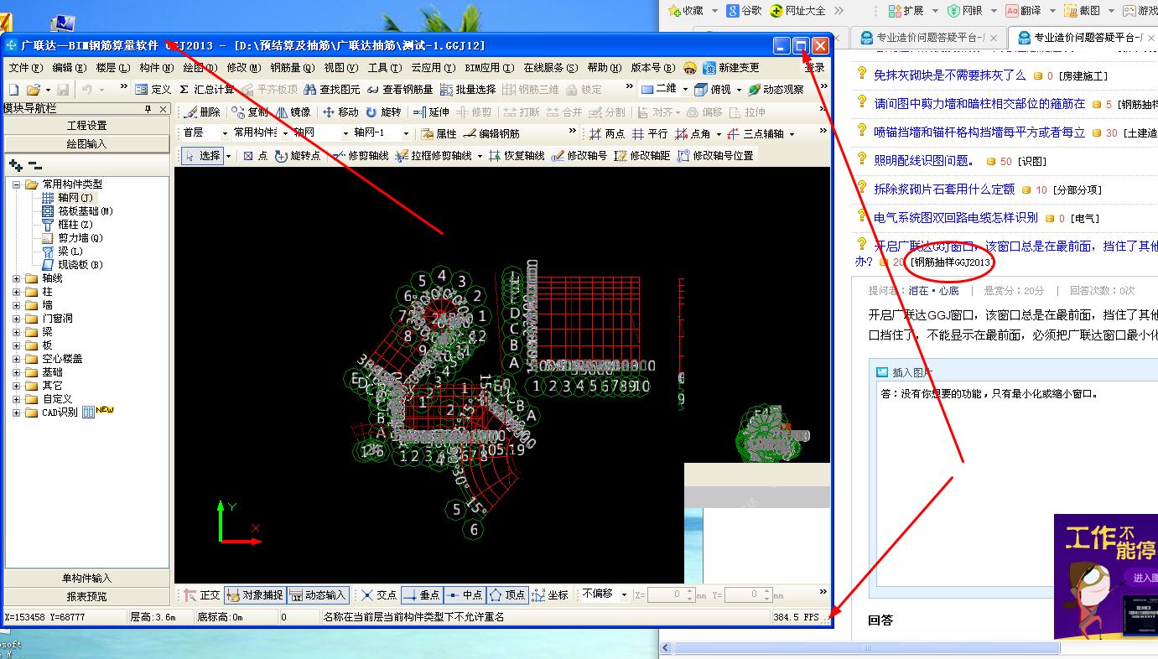Click the browser horizontal scrollbar

866,648
